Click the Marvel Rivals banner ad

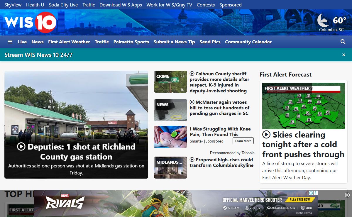pos(176,204)
